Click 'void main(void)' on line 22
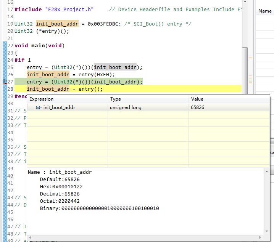This screenshot has width=274, height=242. click(39, 46)
